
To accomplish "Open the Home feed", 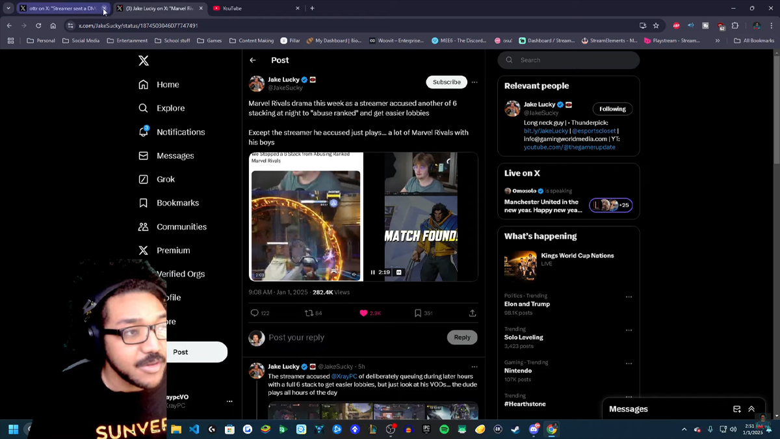I will point(168,84).
